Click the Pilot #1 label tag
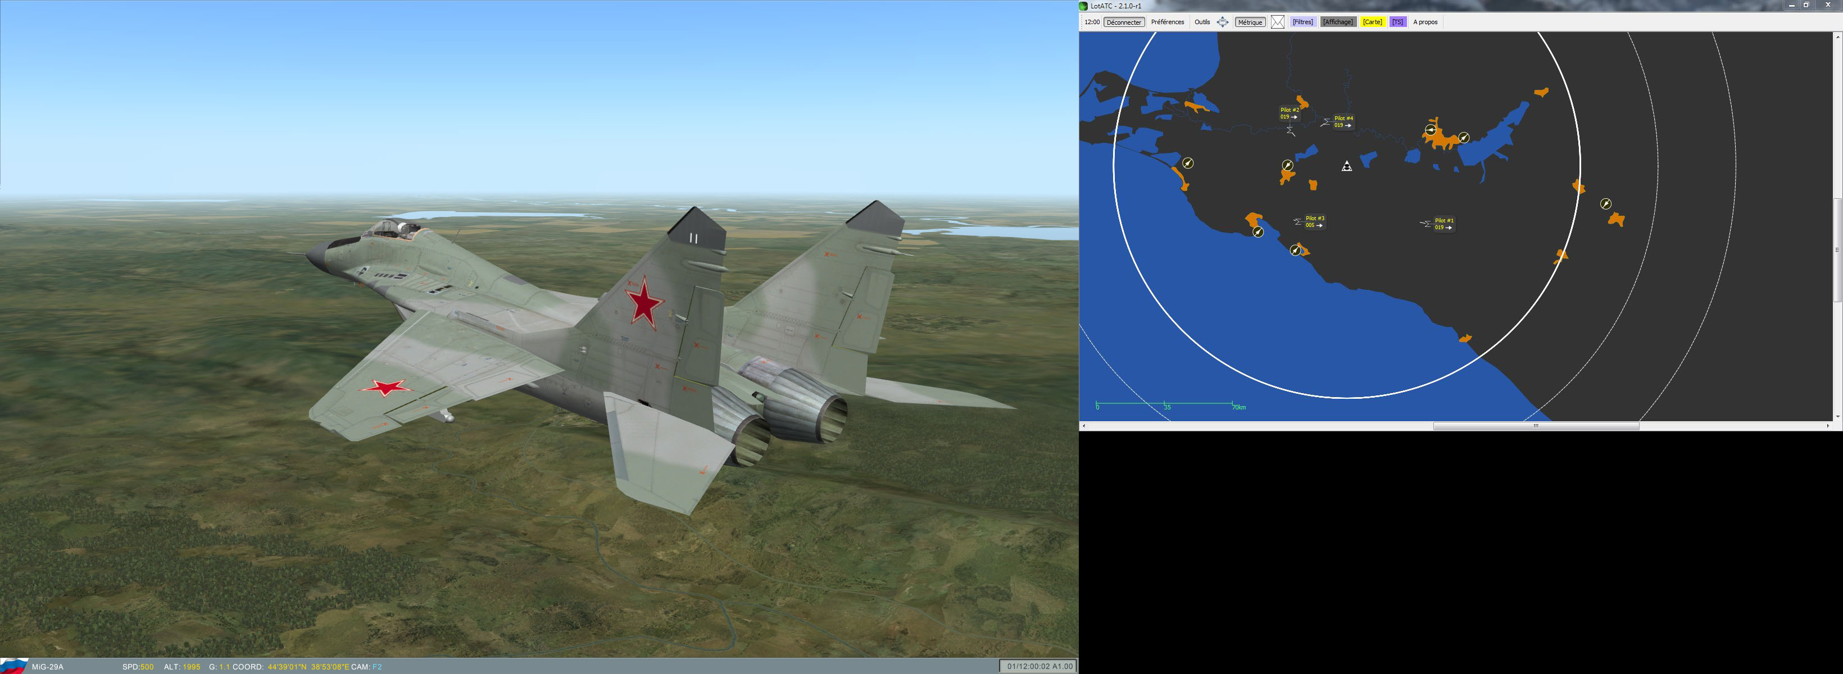Viewport: 1843px width, 674px height. coord(1444,224)
